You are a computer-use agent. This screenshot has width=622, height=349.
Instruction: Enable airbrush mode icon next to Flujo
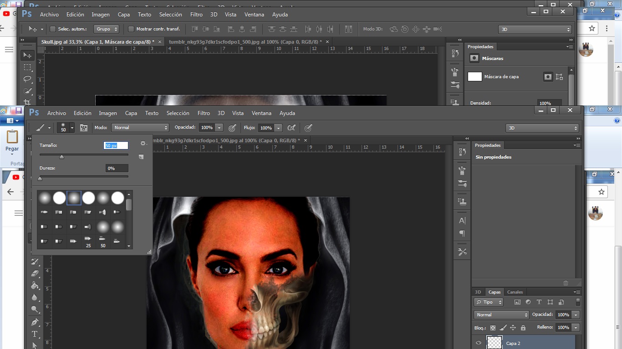coord(292,128)
